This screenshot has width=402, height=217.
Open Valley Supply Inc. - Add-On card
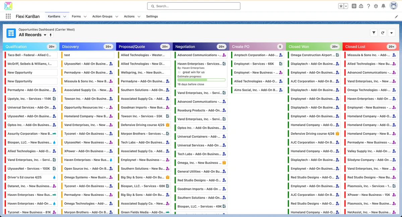(371, 151)
